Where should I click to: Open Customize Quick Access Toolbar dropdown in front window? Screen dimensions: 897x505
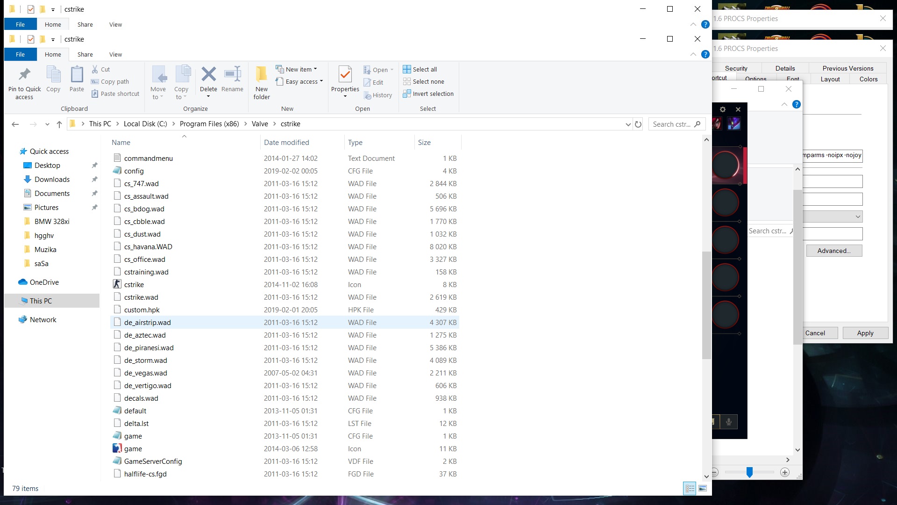pyautogui.click(x=53, y=39)
